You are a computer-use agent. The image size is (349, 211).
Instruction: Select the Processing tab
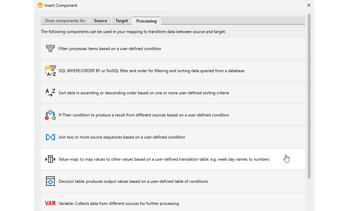tap(146, 21)
